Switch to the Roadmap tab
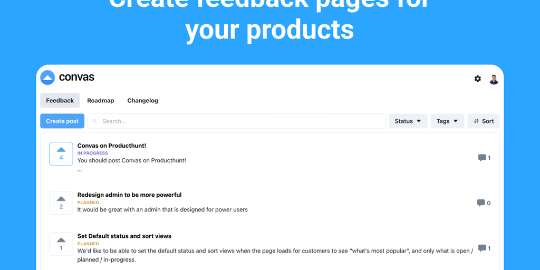This screenshot has width=540, height=270. (101, 101)
